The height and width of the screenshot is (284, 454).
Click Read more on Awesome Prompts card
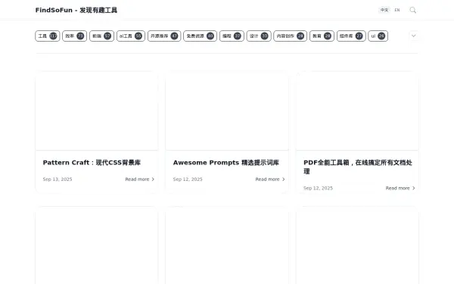(270, 179)
